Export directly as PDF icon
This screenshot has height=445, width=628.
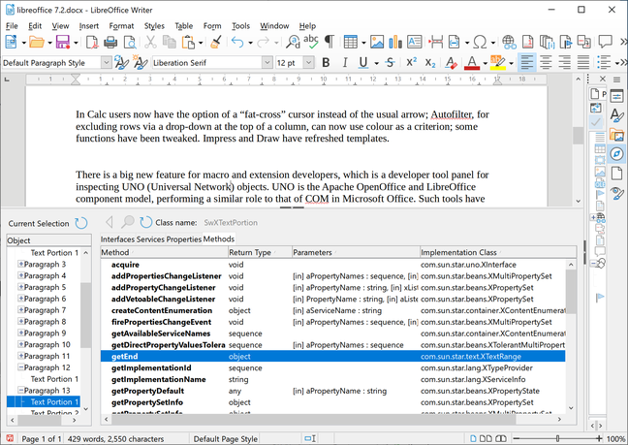(92, 42)
